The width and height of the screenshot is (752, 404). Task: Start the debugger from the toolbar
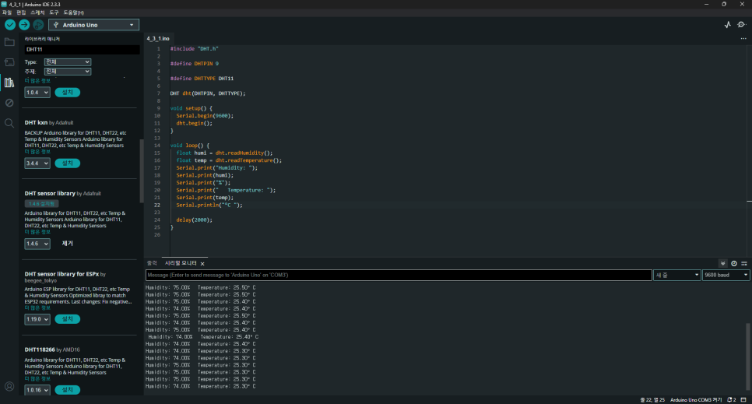pos(38,24)
